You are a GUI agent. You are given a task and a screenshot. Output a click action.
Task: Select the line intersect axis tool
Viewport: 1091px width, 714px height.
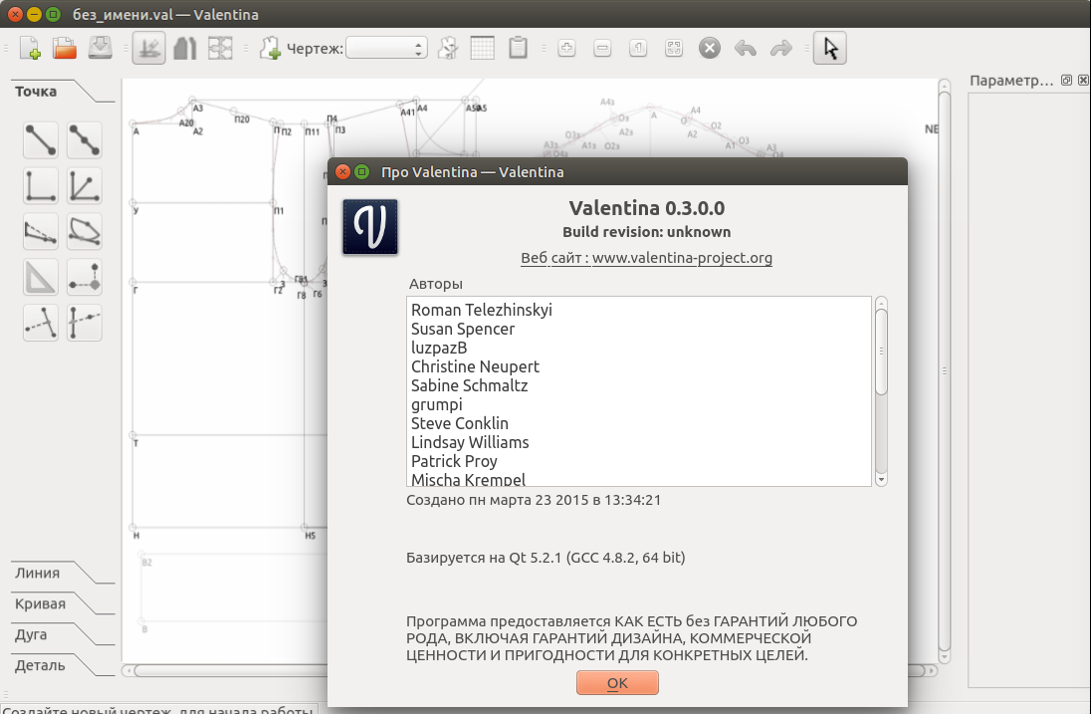click(85, 323)
